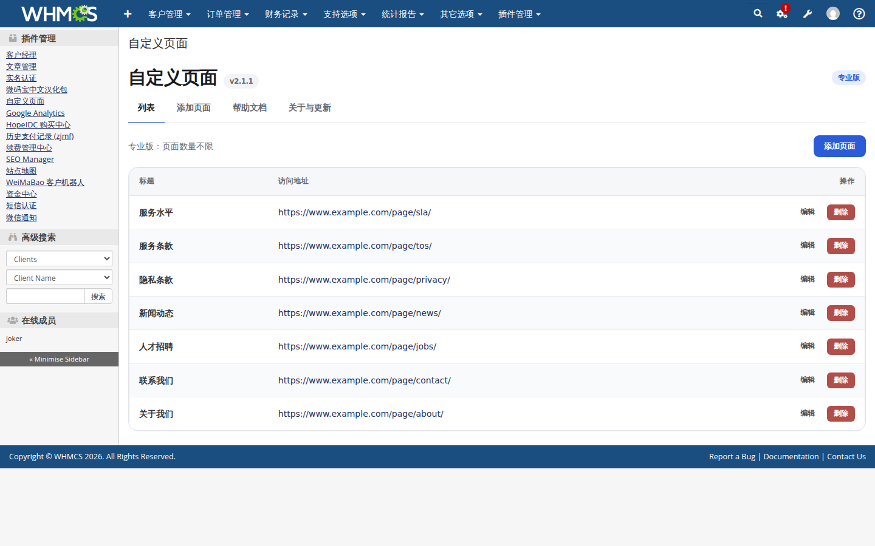Screen dimensions: 875x546
Task: Expand the 插件管理 top menu
Action: coord(520,14)
